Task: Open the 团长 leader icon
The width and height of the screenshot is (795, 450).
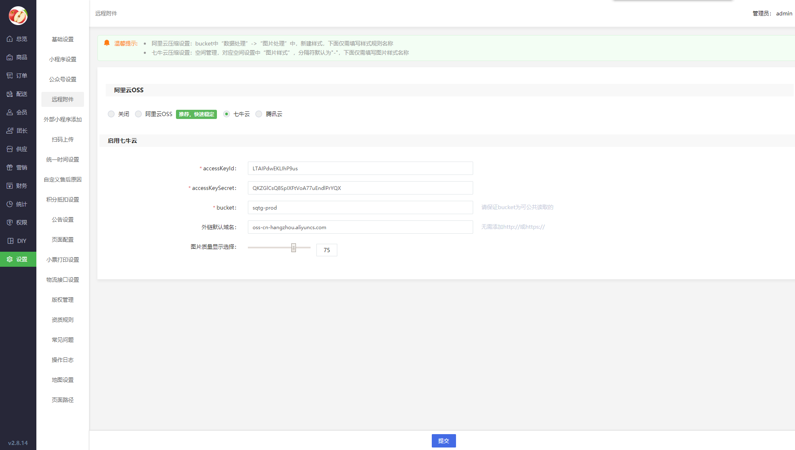Action: click(x=10, y=131)
